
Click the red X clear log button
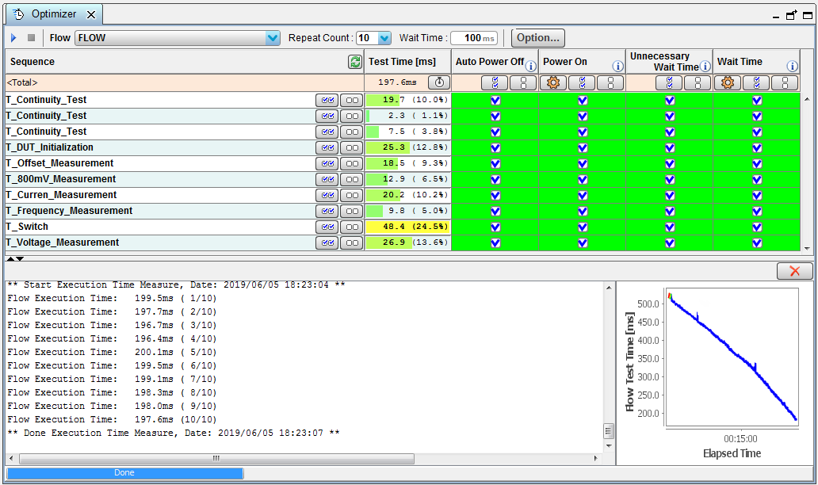[794, 271]
